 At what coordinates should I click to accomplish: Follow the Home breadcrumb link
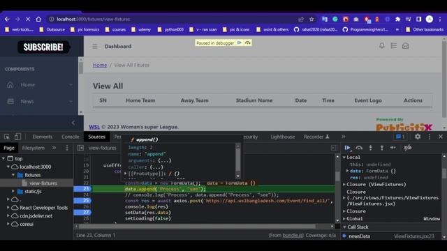[x=100, y=65]
